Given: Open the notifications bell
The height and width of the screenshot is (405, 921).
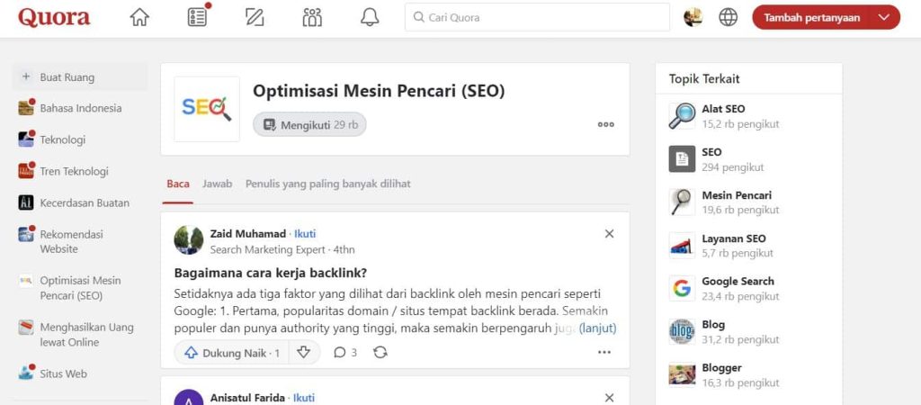Looking at the screenshot, I should click(370, 17).
